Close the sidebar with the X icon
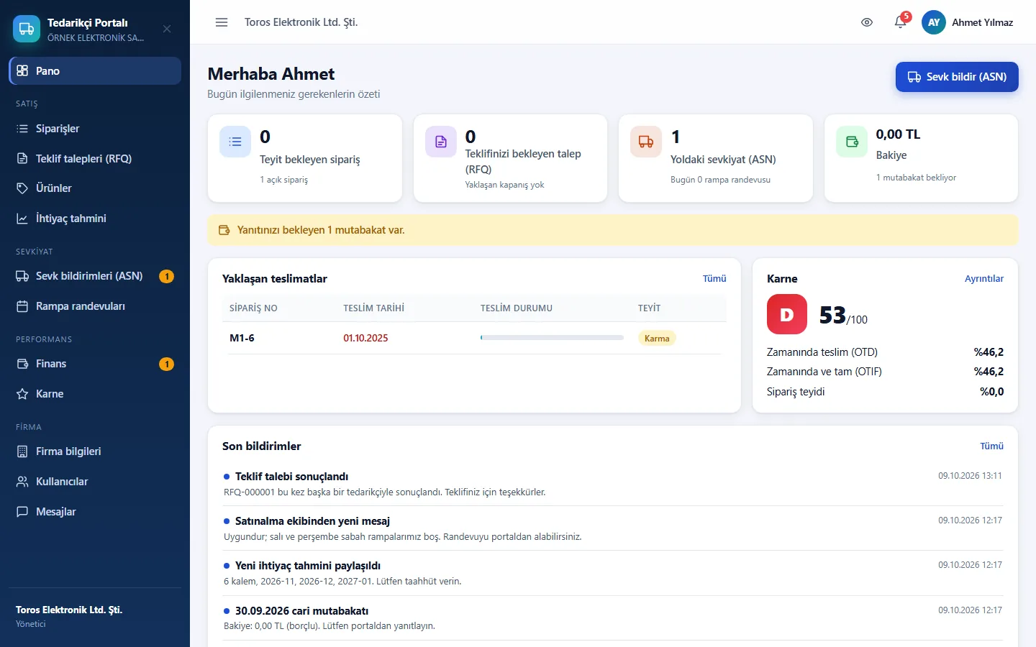Viewport: 1036px width, 647px height. click(167, 29)
